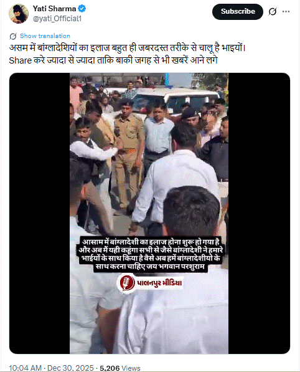Click the Palanpur Media microphone logo
300x372 pixels.
click(x=126, y=282)
